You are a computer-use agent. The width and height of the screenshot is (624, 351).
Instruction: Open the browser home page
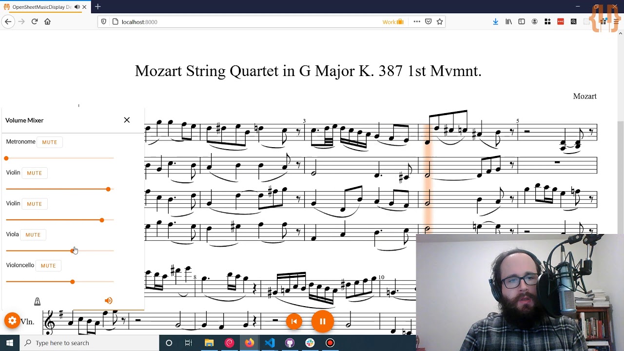(x=47, y=21)
